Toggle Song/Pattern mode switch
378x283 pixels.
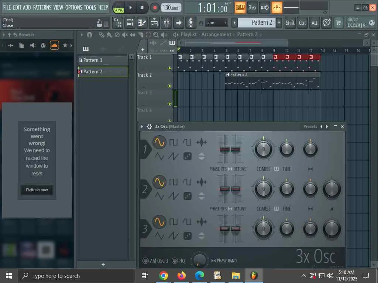tap(118, 8)
